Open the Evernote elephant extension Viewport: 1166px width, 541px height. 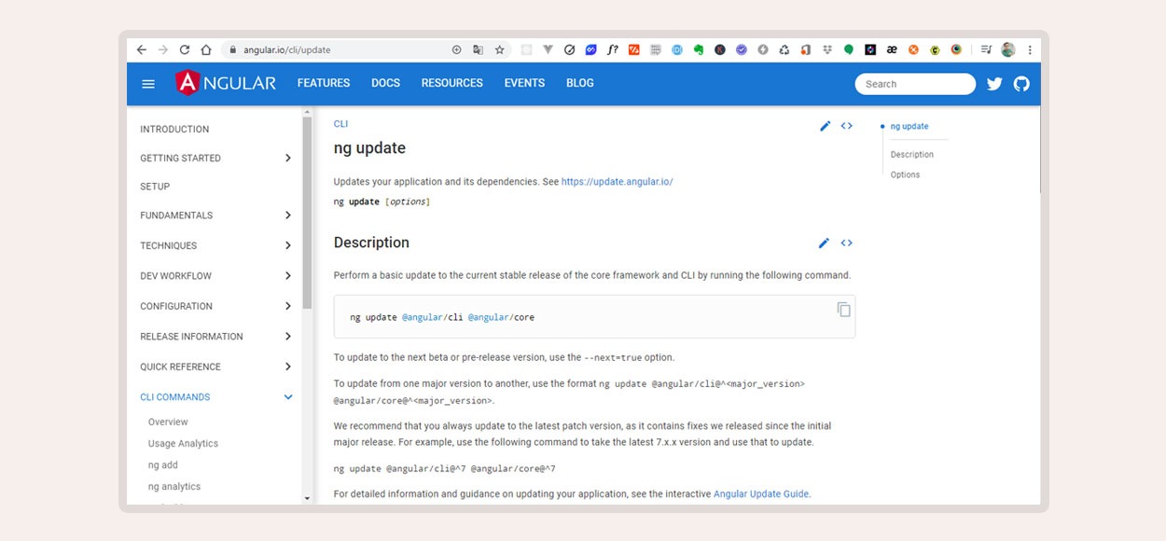pyautogui.click(x=699, y=49)
